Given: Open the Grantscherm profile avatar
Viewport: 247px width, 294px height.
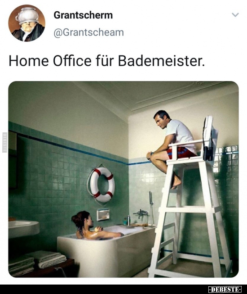Looking at the screenshot, I should click(x=27, y=23).
